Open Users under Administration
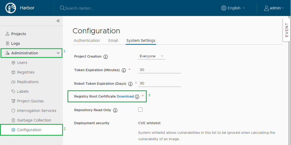 click(22, 63)
